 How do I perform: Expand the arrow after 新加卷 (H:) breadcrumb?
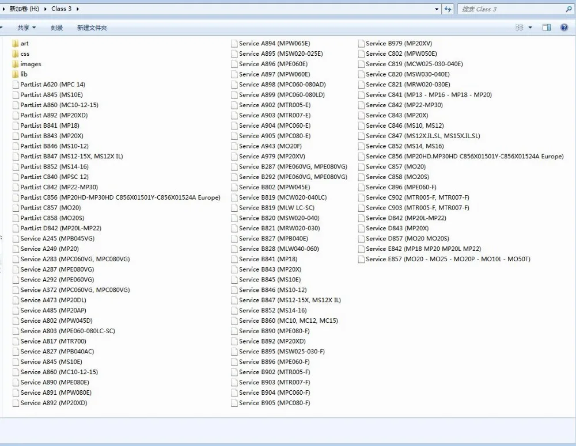pyautogui.click(x=45, y=9)
